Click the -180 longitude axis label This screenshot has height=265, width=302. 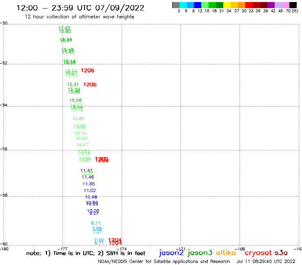[4, 249]
